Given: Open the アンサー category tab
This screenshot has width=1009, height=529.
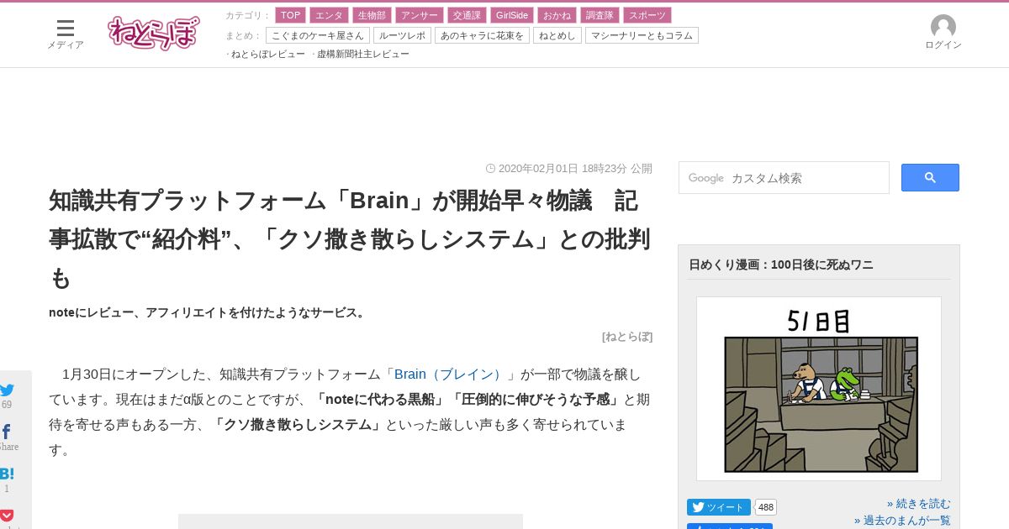Looking at the screenshot, I should [x=419, y=15].
